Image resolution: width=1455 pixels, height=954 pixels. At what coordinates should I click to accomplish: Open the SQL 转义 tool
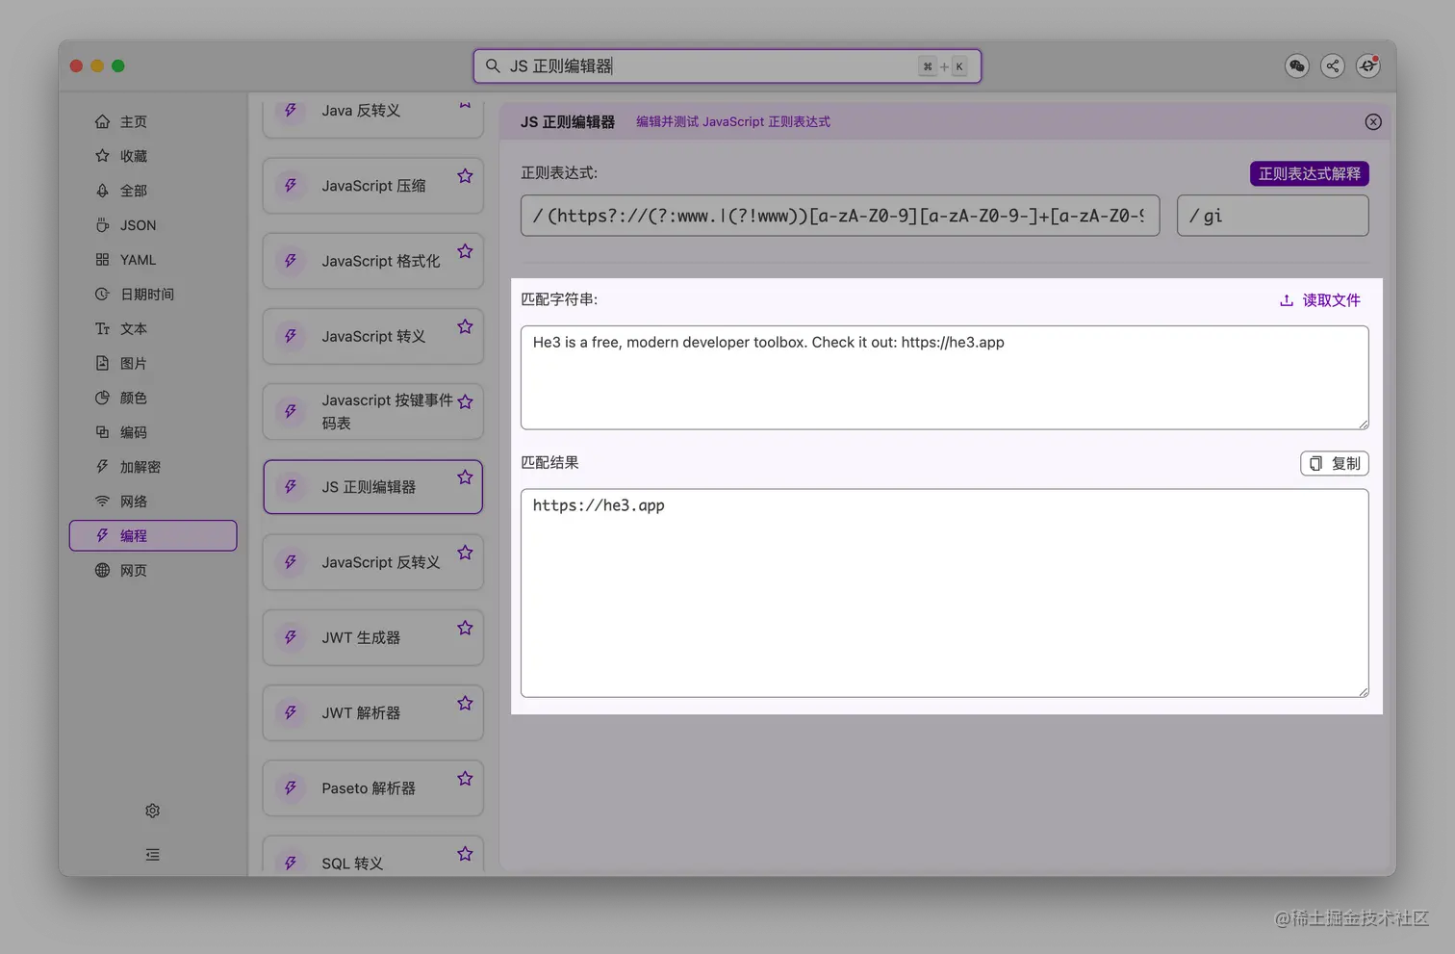(x=372, y=855)
